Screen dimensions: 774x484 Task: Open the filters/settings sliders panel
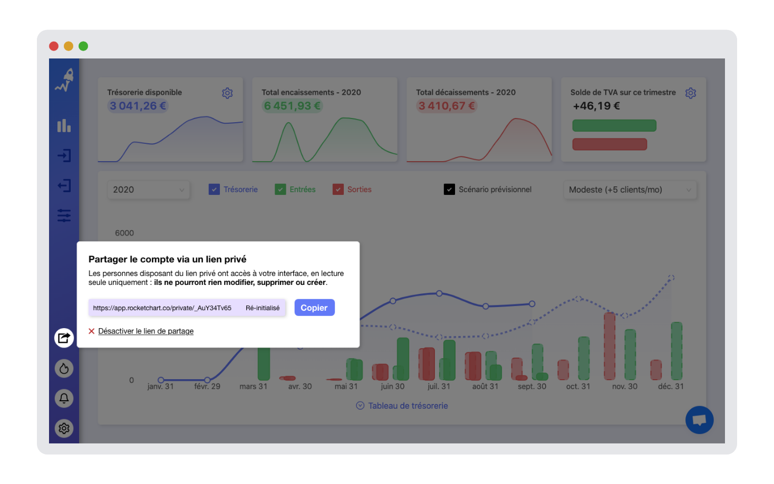[x=64, y=215]
